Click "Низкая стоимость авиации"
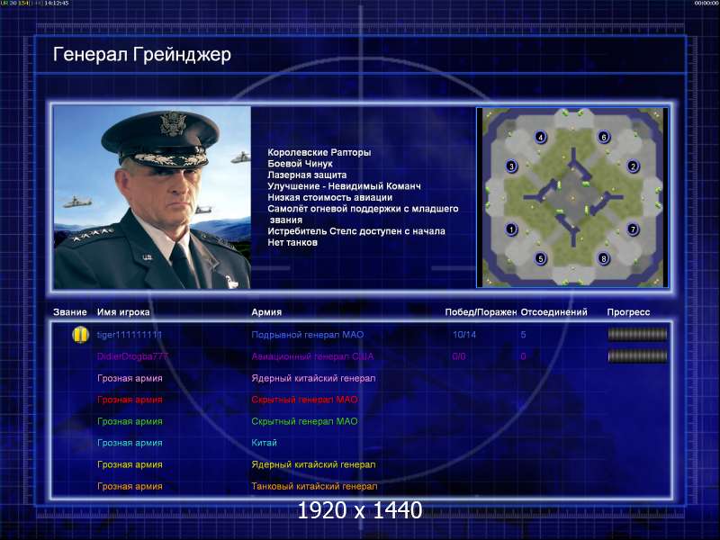 [x=329, y=197]
